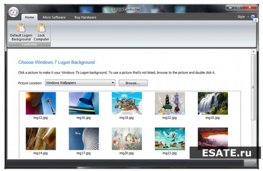Minimize the Logon Controller window

tap(230, 7)
